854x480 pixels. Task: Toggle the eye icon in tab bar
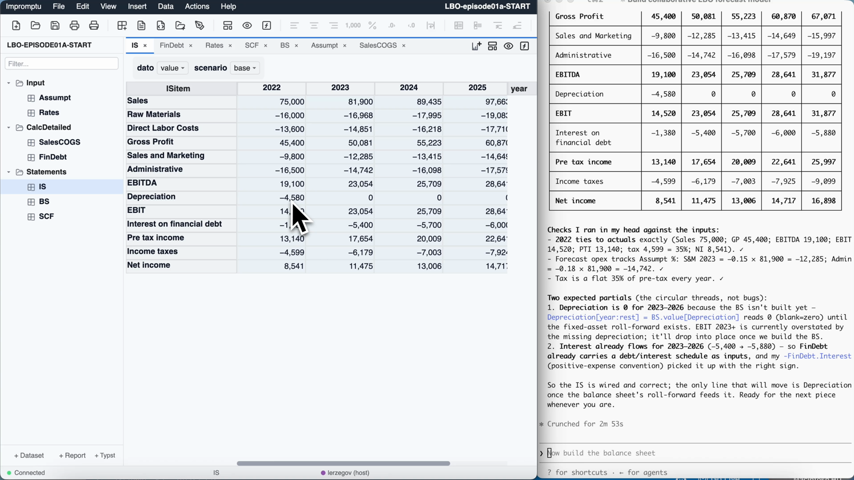(x=508, y=46)
